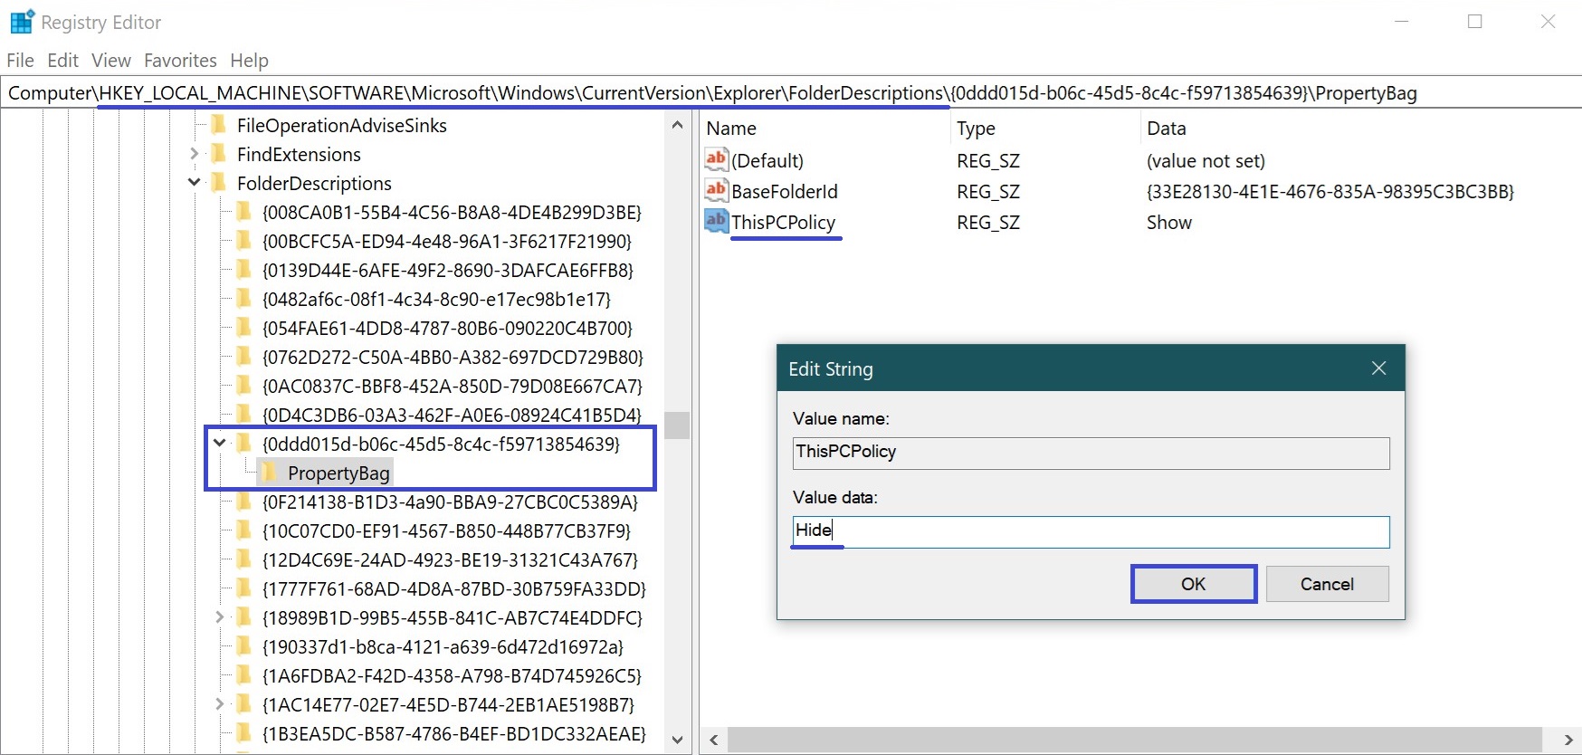Screen dimensions: 1582x755
Task: Click the tree pane vertical scrollbar thumb
Action: [677, 425]
